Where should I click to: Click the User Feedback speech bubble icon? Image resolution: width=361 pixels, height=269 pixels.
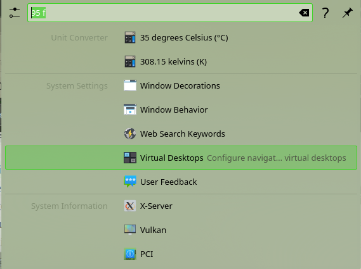(x=130, y=182)
